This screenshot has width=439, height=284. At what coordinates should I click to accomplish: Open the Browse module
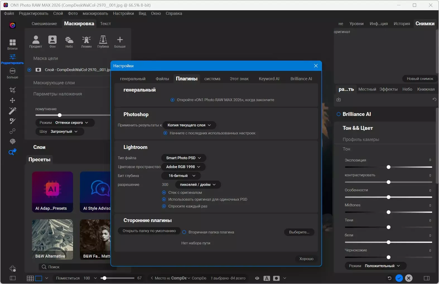tap(12, 44)
